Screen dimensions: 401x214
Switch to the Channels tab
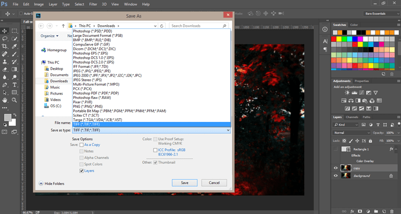coord(352,117)
